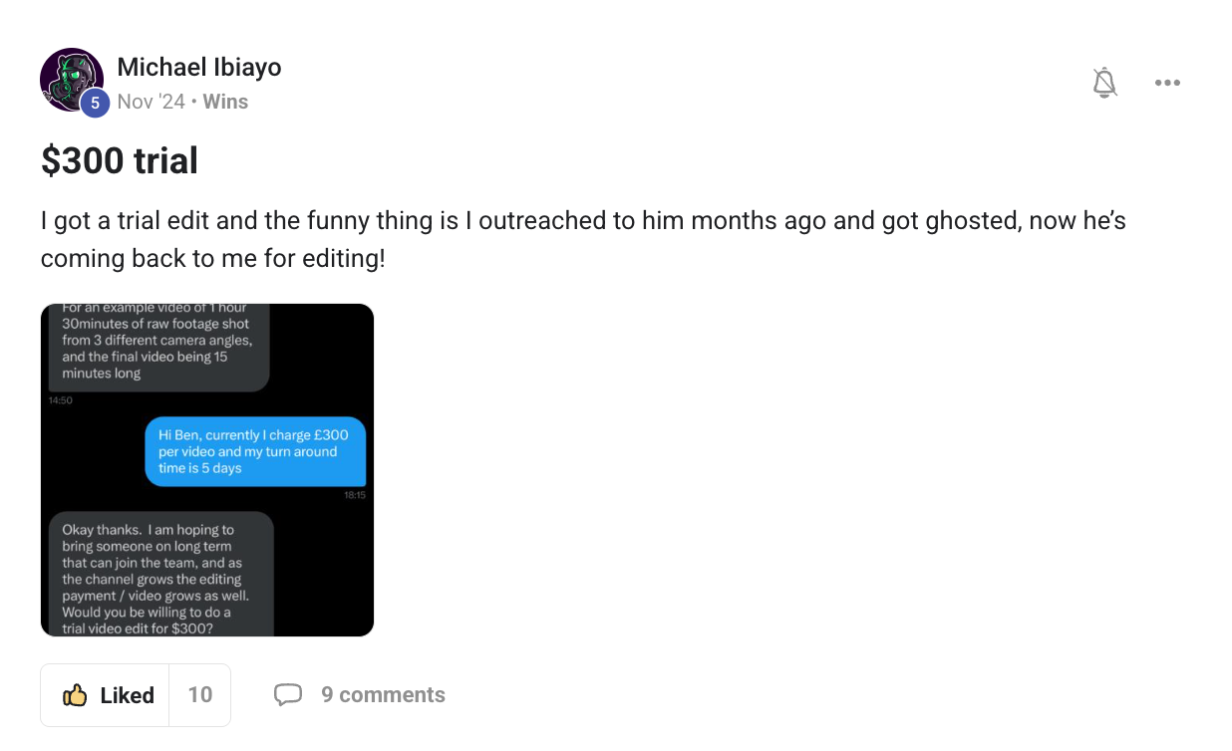Open Michael Ibiayo's profile via name
Image resolution: width=1232 pixels, height=751 pixels.
pyautogui.click(x=199, y=67)
